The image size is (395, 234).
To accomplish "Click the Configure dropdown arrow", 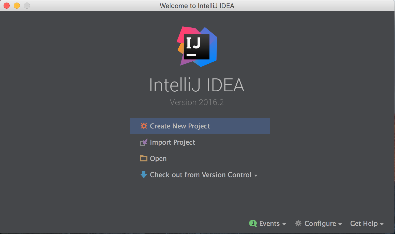I will 340,224.
